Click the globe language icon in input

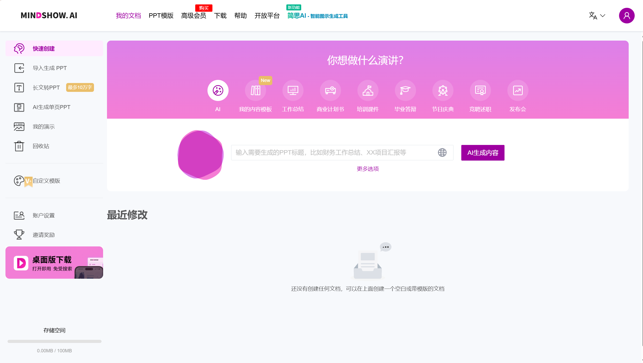442,152
